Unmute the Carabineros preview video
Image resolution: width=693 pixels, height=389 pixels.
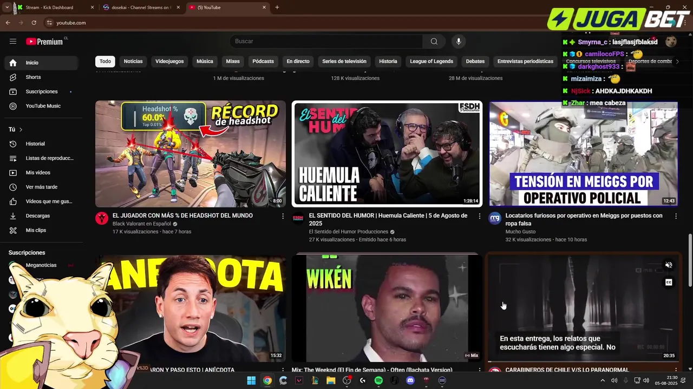point(669,265)
